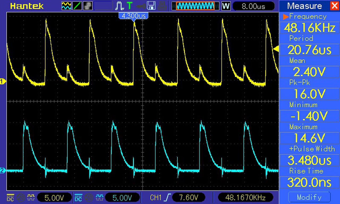Click the 48.16KHz frequency value
This screenshot has width=340, height=204.
(x=309, y=28)
